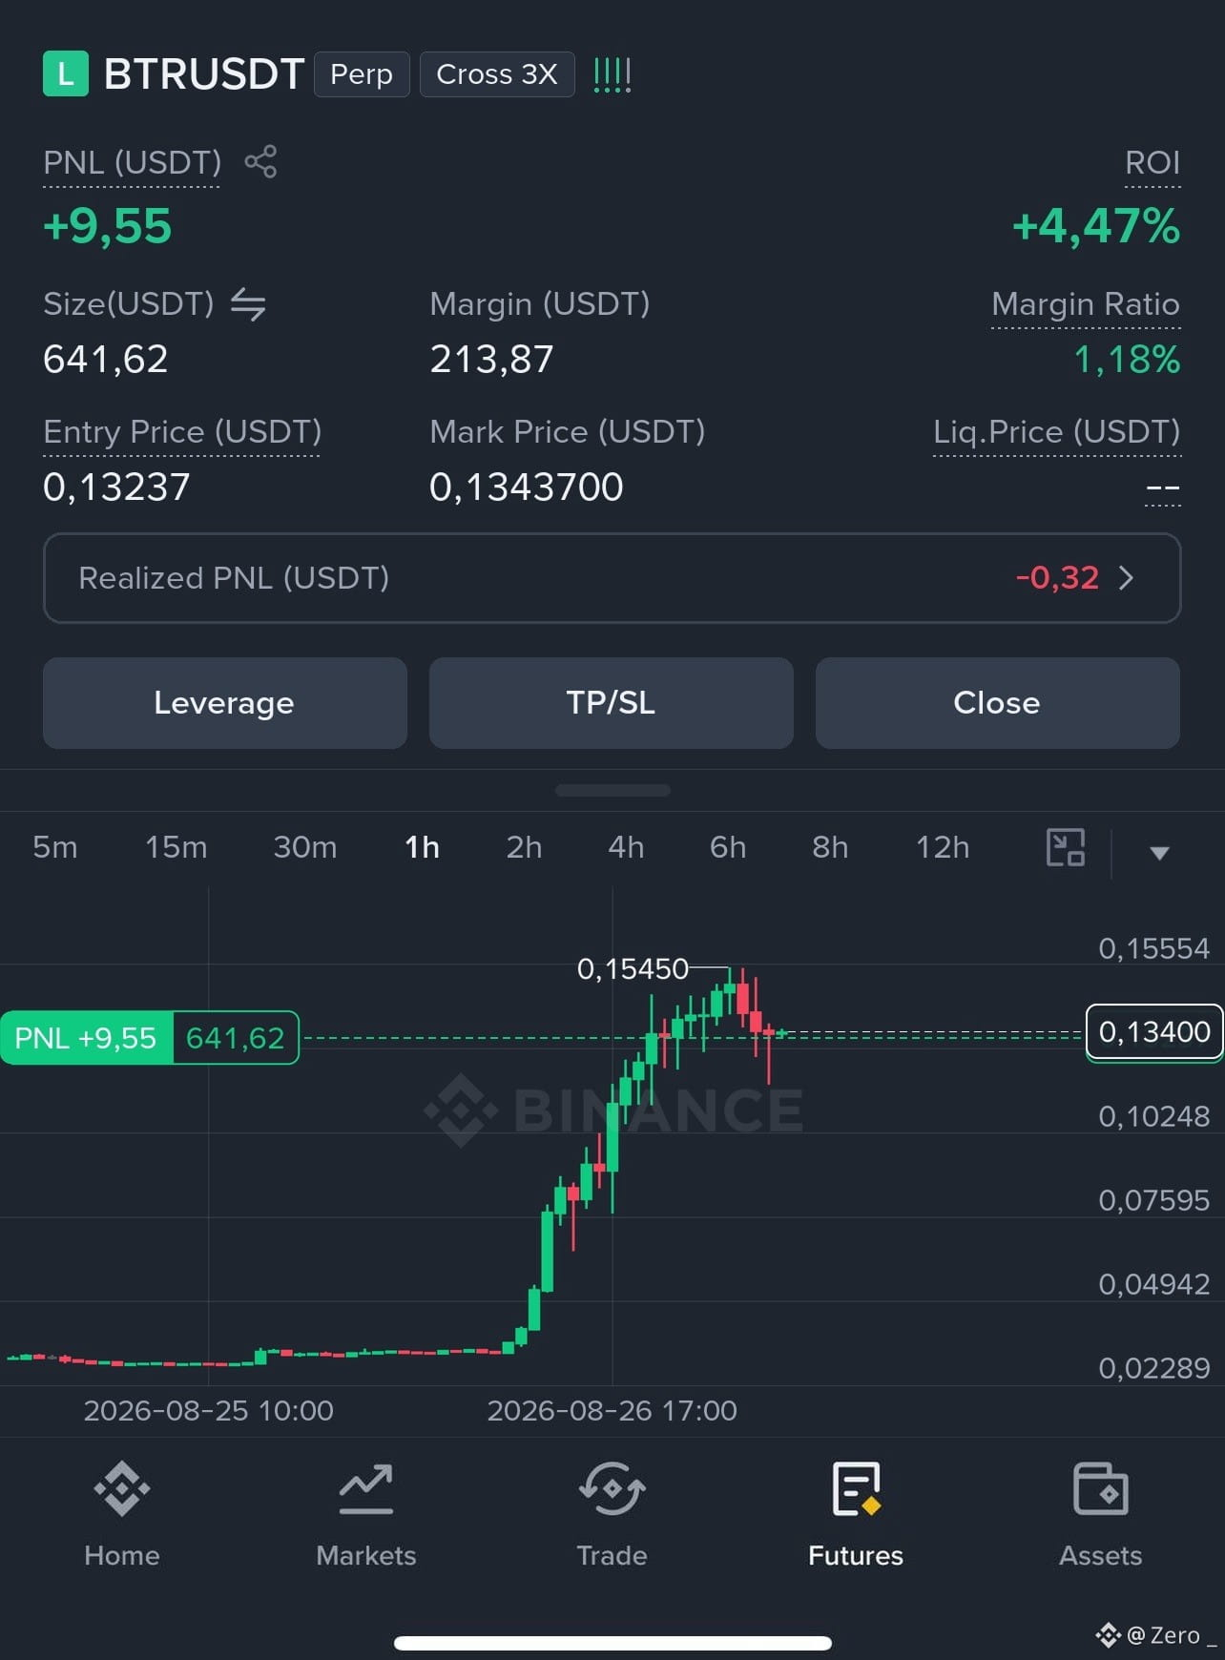Viewport: 1225px width, 1660px height.
Task: Open the BTRUSDT pair title
Action: click(x=204, y=74)
